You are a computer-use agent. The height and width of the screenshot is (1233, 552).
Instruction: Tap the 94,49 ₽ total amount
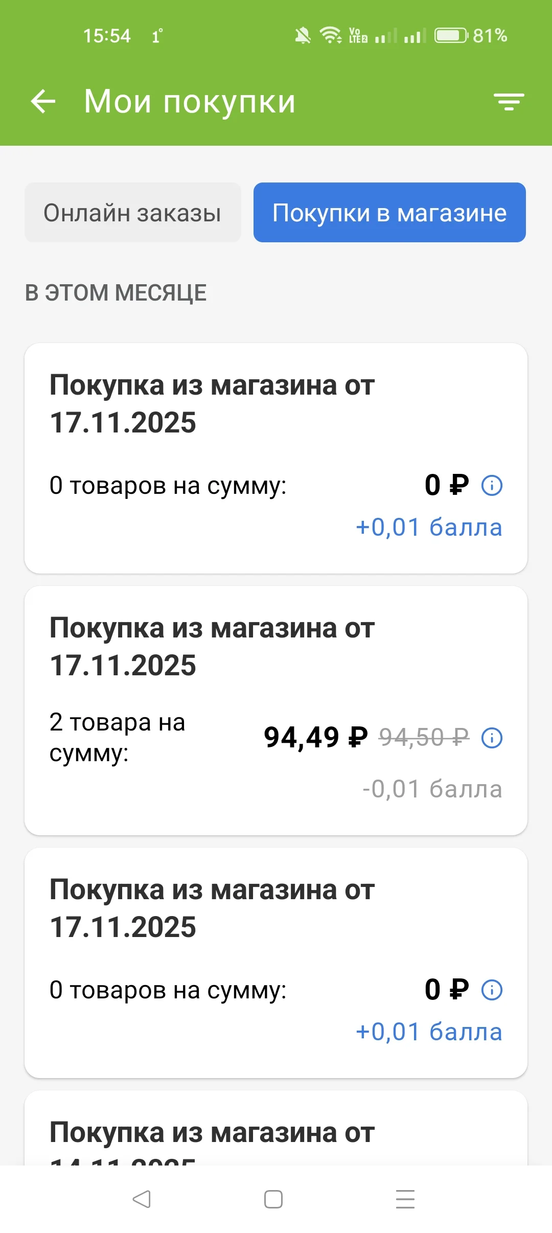316,738
